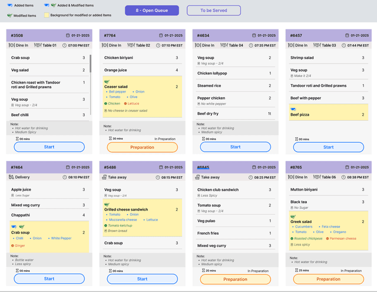Click the table icon next to Table 04
The height and width of the screenshot is (292, 377).
(223, 45)
